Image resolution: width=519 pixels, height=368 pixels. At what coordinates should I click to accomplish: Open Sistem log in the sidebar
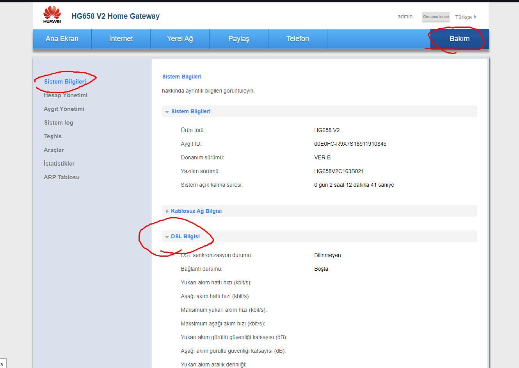[59, 123]
